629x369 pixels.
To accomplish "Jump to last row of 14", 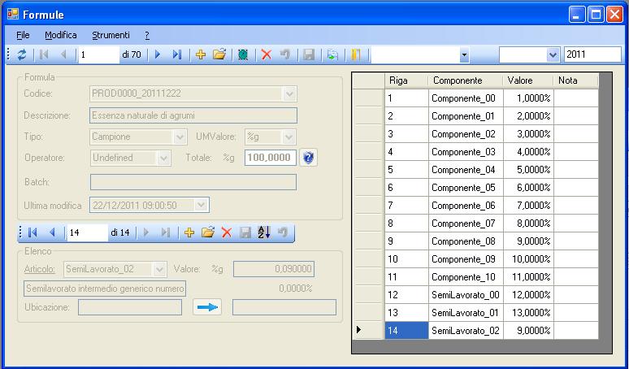I will (x=165, y=232).
